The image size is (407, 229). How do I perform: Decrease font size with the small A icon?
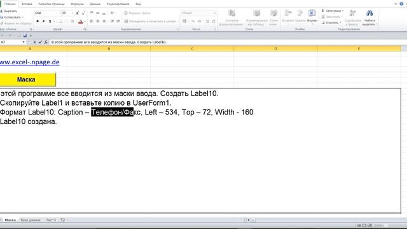pos(83,13)
